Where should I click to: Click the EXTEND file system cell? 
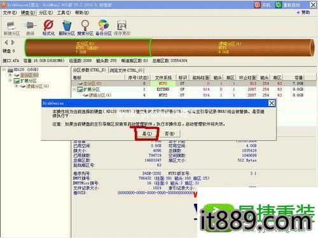pos(163,89)
